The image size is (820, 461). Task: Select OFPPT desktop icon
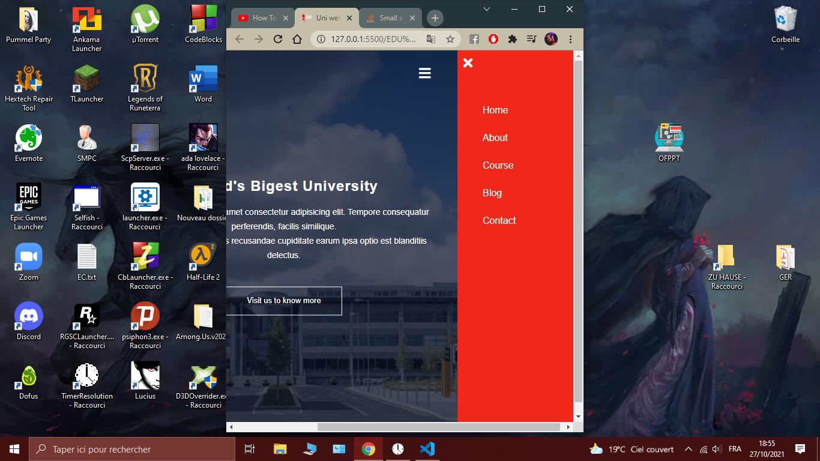(x=669, y=144)
